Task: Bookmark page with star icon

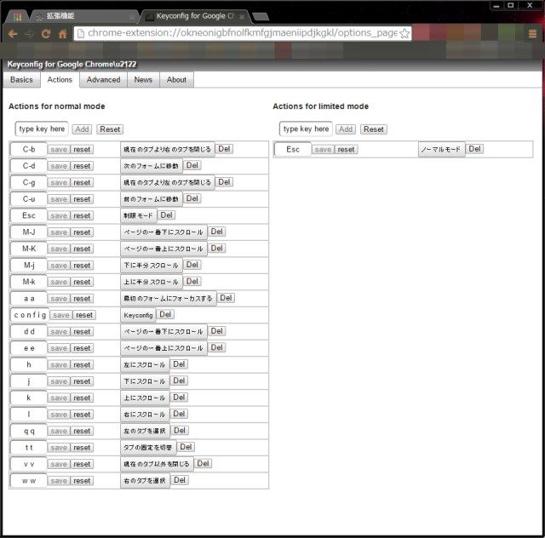Action: (404, 33)
